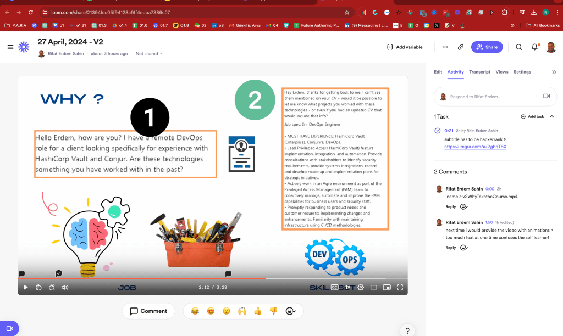The width and height of the screenshot is (563, 336).
Task: Click in Respond to Rifat Erdem field
Action: (495, 97)
